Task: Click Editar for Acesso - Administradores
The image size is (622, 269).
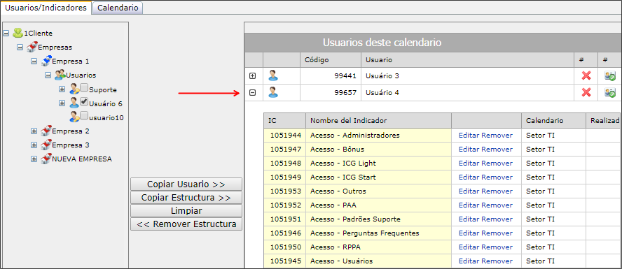Action: coord(469,136)
